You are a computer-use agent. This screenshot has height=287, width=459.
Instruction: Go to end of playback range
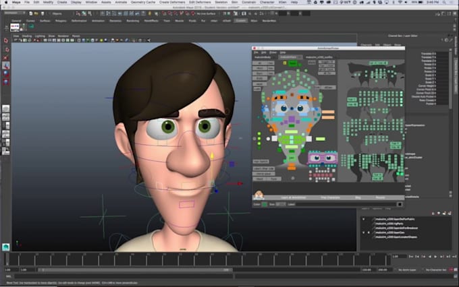pyautogui.click(x=454, y=256)
